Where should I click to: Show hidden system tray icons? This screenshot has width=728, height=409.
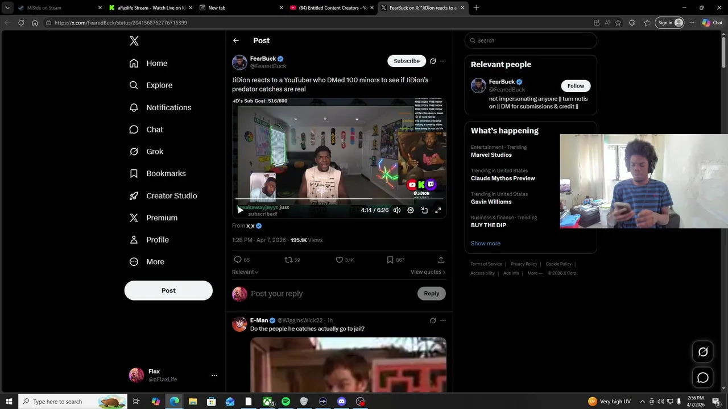pyautogui.click(x=643, y=402)
